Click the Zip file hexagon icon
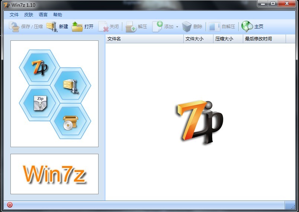The height and width of the screenshot is (212, 299). (40, 103)
